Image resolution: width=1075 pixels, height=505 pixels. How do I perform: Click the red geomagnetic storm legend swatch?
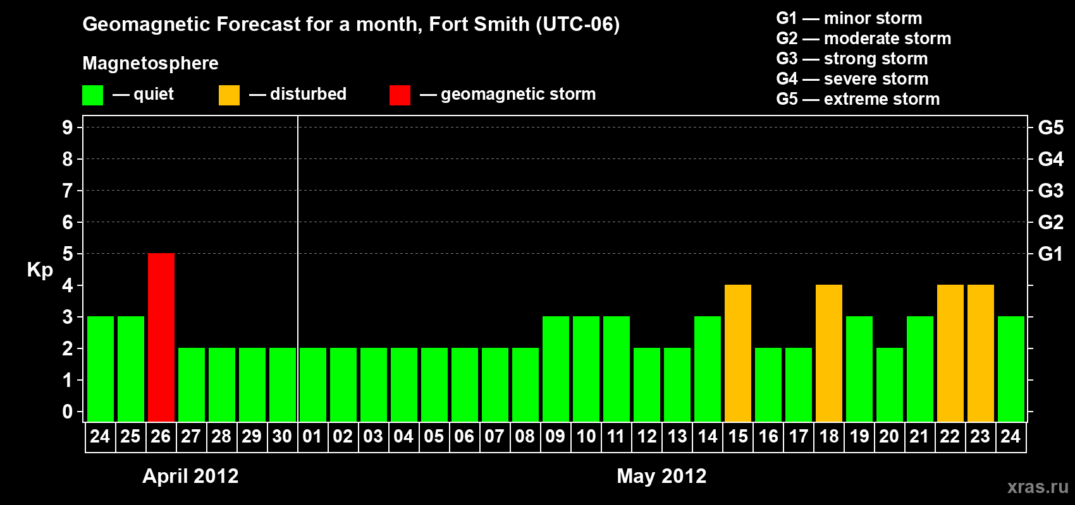(400, 95)
